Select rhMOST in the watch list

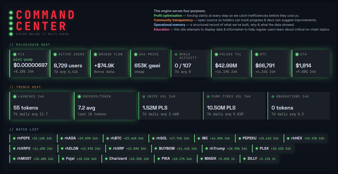pos(33,159)
